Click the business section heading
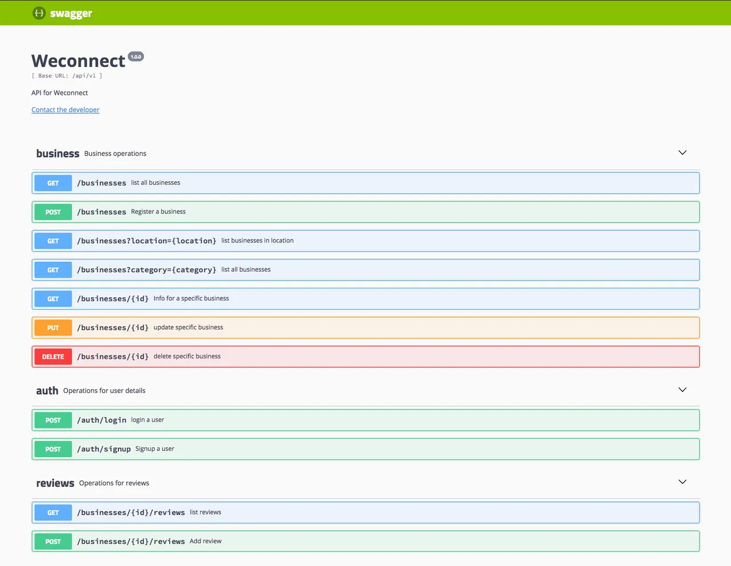Screen dimensions: 731x566 pos(58,153)
